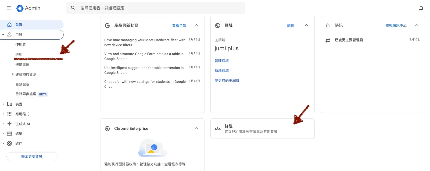
Task: Click the credit card icon beside 帳單
Action: point(9,133)
